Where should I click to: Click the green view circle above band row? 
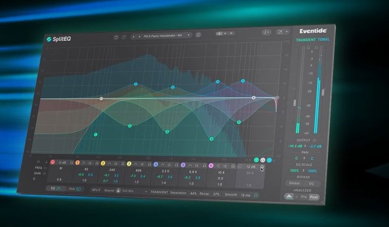coord(257,160)
